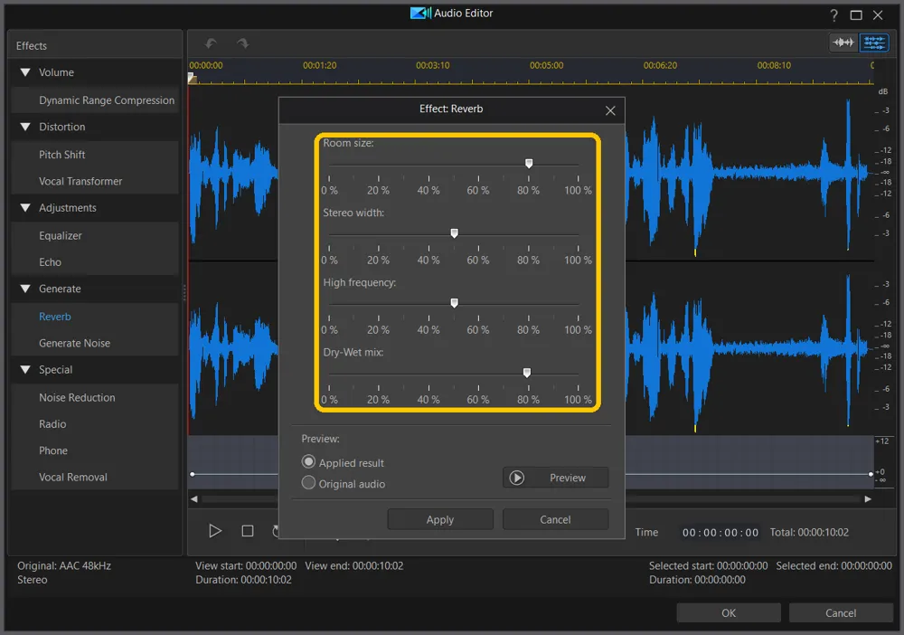Click the High frequency slider handle
Viewport: 904px width, 635px height.
click(x=455, y=303)
